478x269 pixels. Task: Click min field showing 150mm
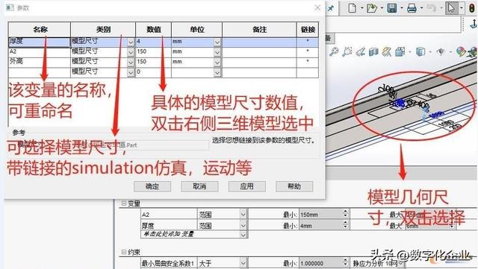tap(320, 215)
